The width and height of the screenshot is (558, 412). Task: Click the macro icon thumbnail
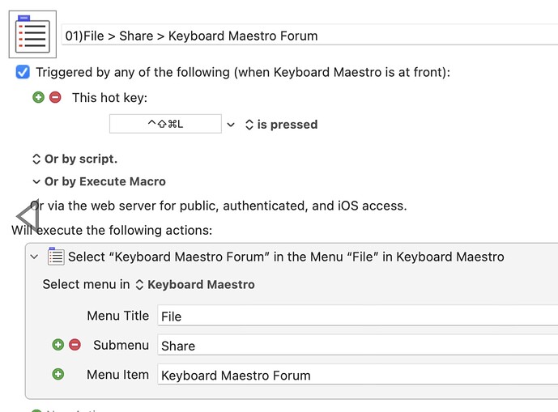coord(32,34)
